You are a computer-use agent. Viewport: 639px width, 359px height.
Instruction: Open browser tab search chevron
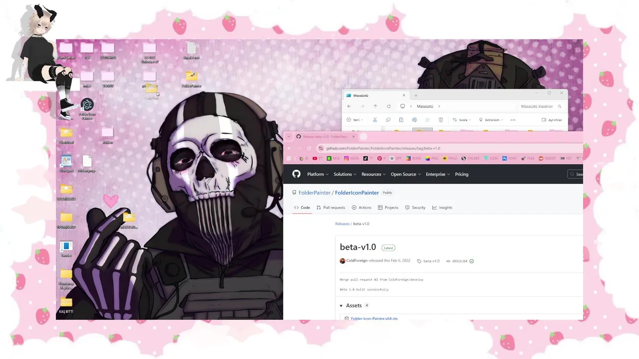click(289, 137)
